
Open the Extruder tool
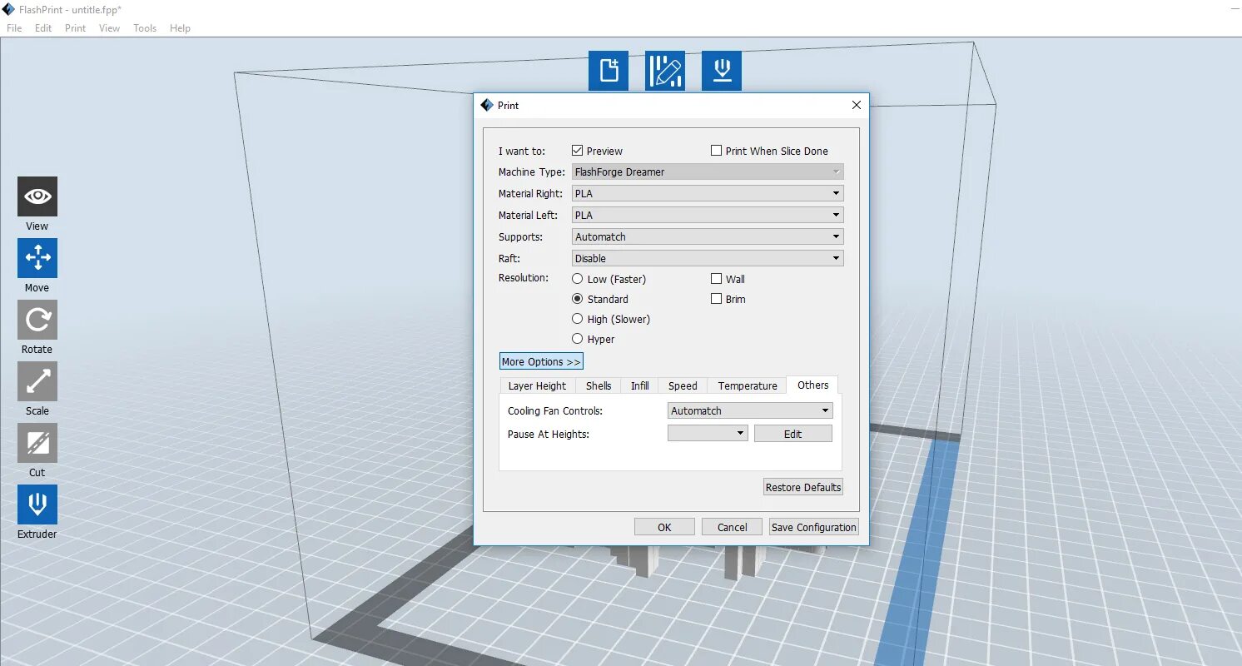(37, 504)
